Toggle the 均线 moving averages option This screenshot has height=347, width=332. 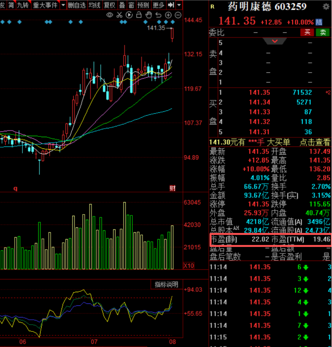(95, 5)
